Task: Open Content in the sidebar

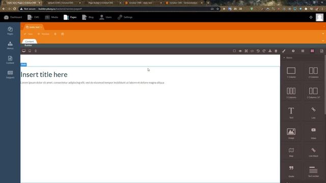Action: (x=10, y=60)
